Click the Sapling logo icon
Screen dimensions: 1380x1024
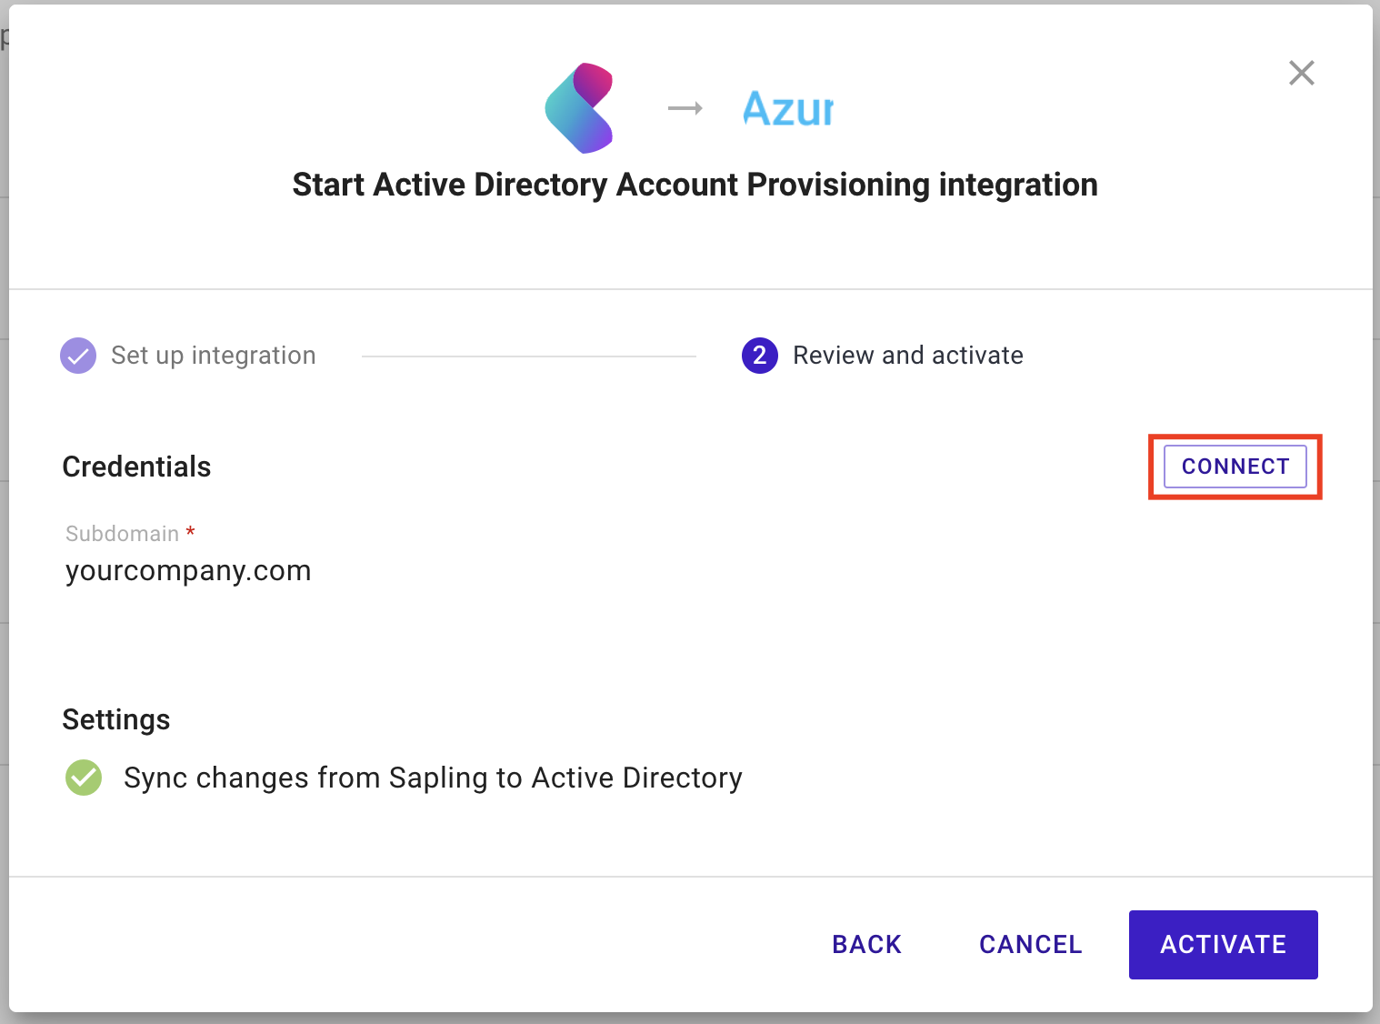[x=579, y=108]
